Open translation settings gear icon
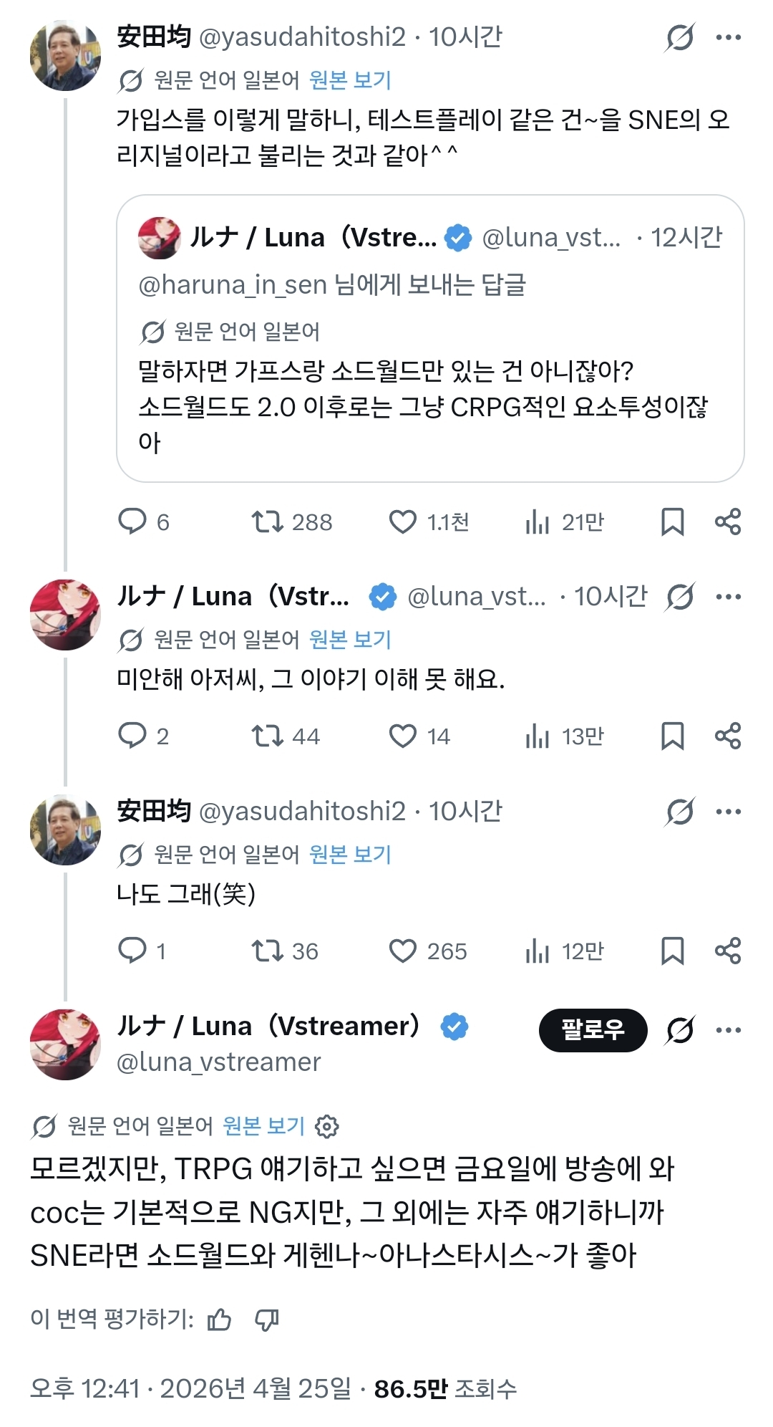The width and height of the screenshot is (773, 1427). tap(327, 1126)
